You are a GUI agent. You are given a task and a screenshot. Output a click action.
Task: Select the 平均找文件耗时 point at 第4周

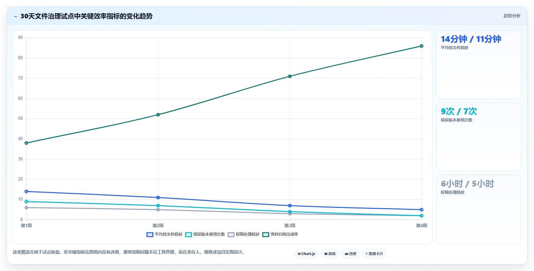pyautogui.click(x=422, y=210)
